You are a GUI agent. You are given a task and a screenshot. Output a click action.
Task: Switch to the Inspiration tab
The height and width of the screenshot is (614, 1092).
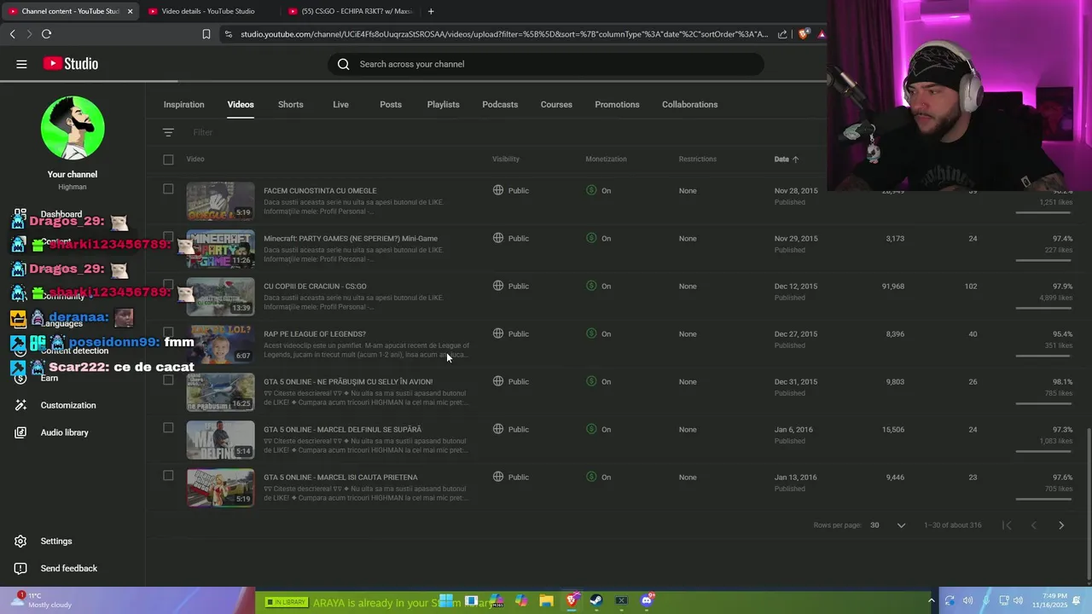(183, 105)
